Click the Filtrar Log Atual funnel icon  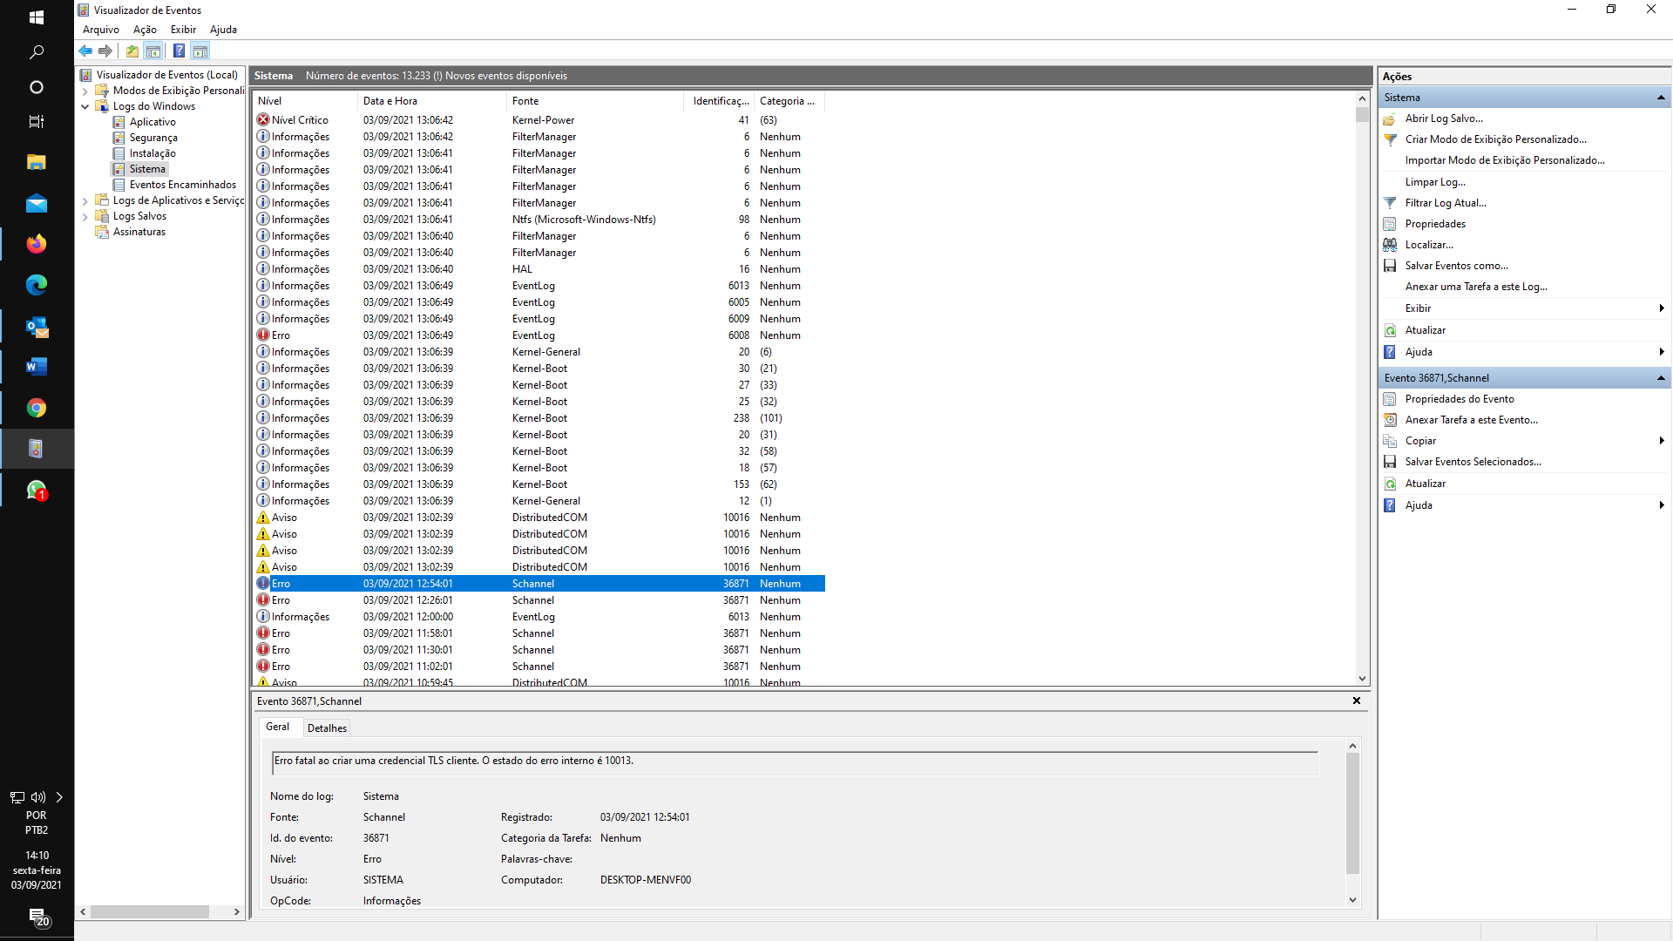click(x=1390, y=203)
